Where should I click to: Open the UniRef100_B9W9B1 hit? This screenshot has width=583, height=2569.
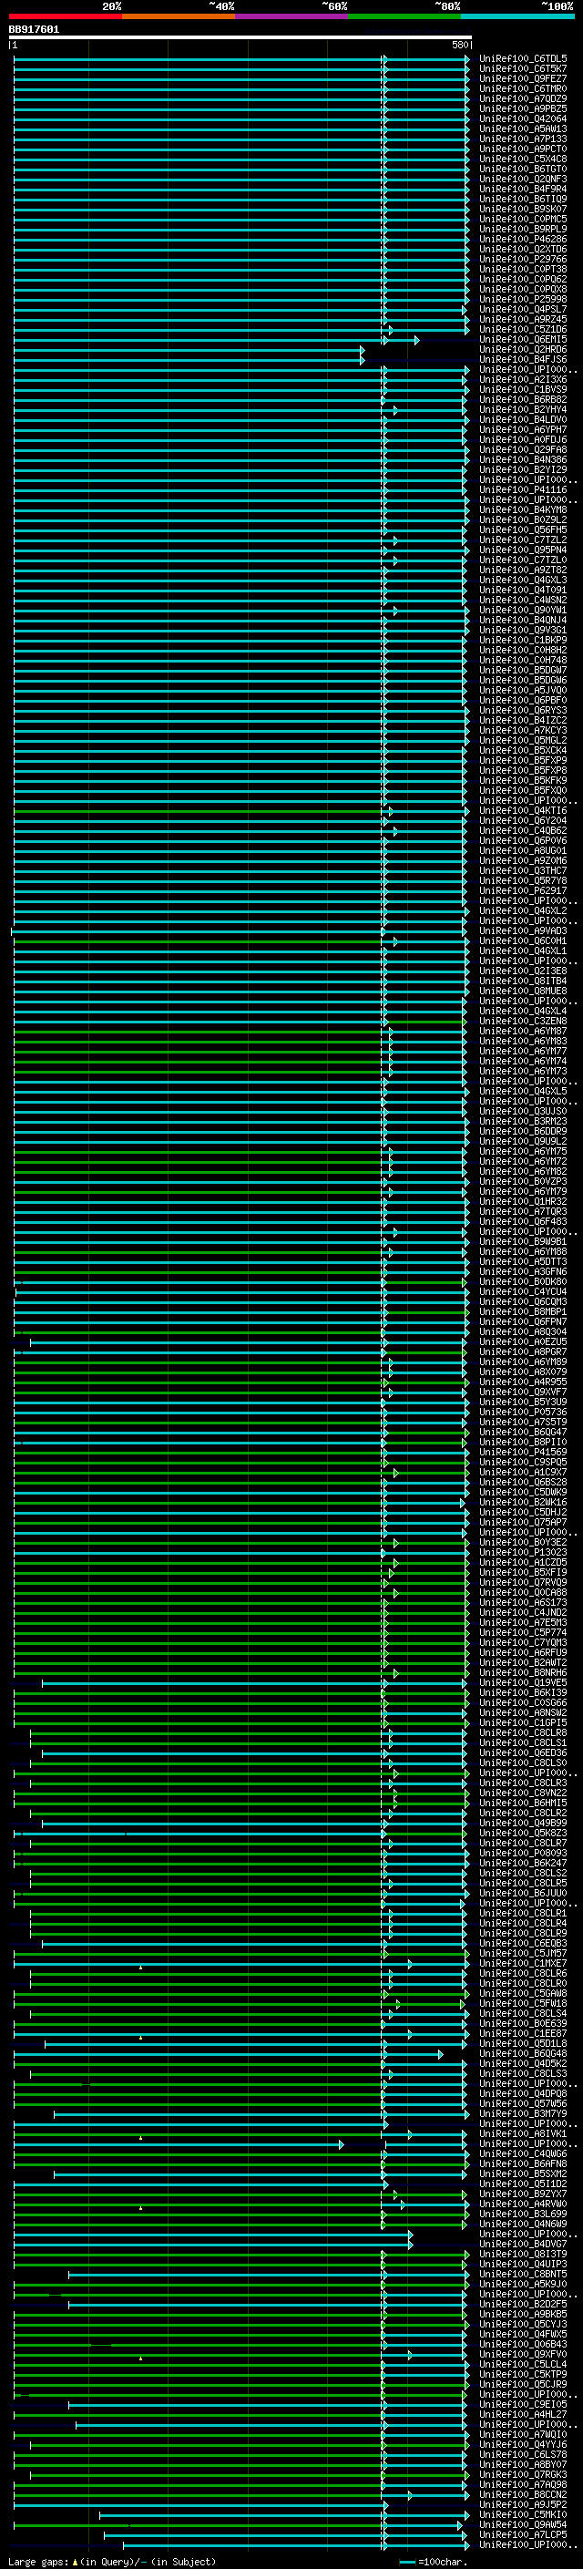coord(523,1240)
